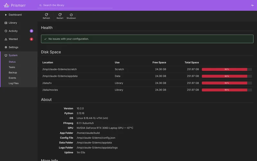Click the Location column header
This screenshot has width=257, height=161.
coord(48,62)
